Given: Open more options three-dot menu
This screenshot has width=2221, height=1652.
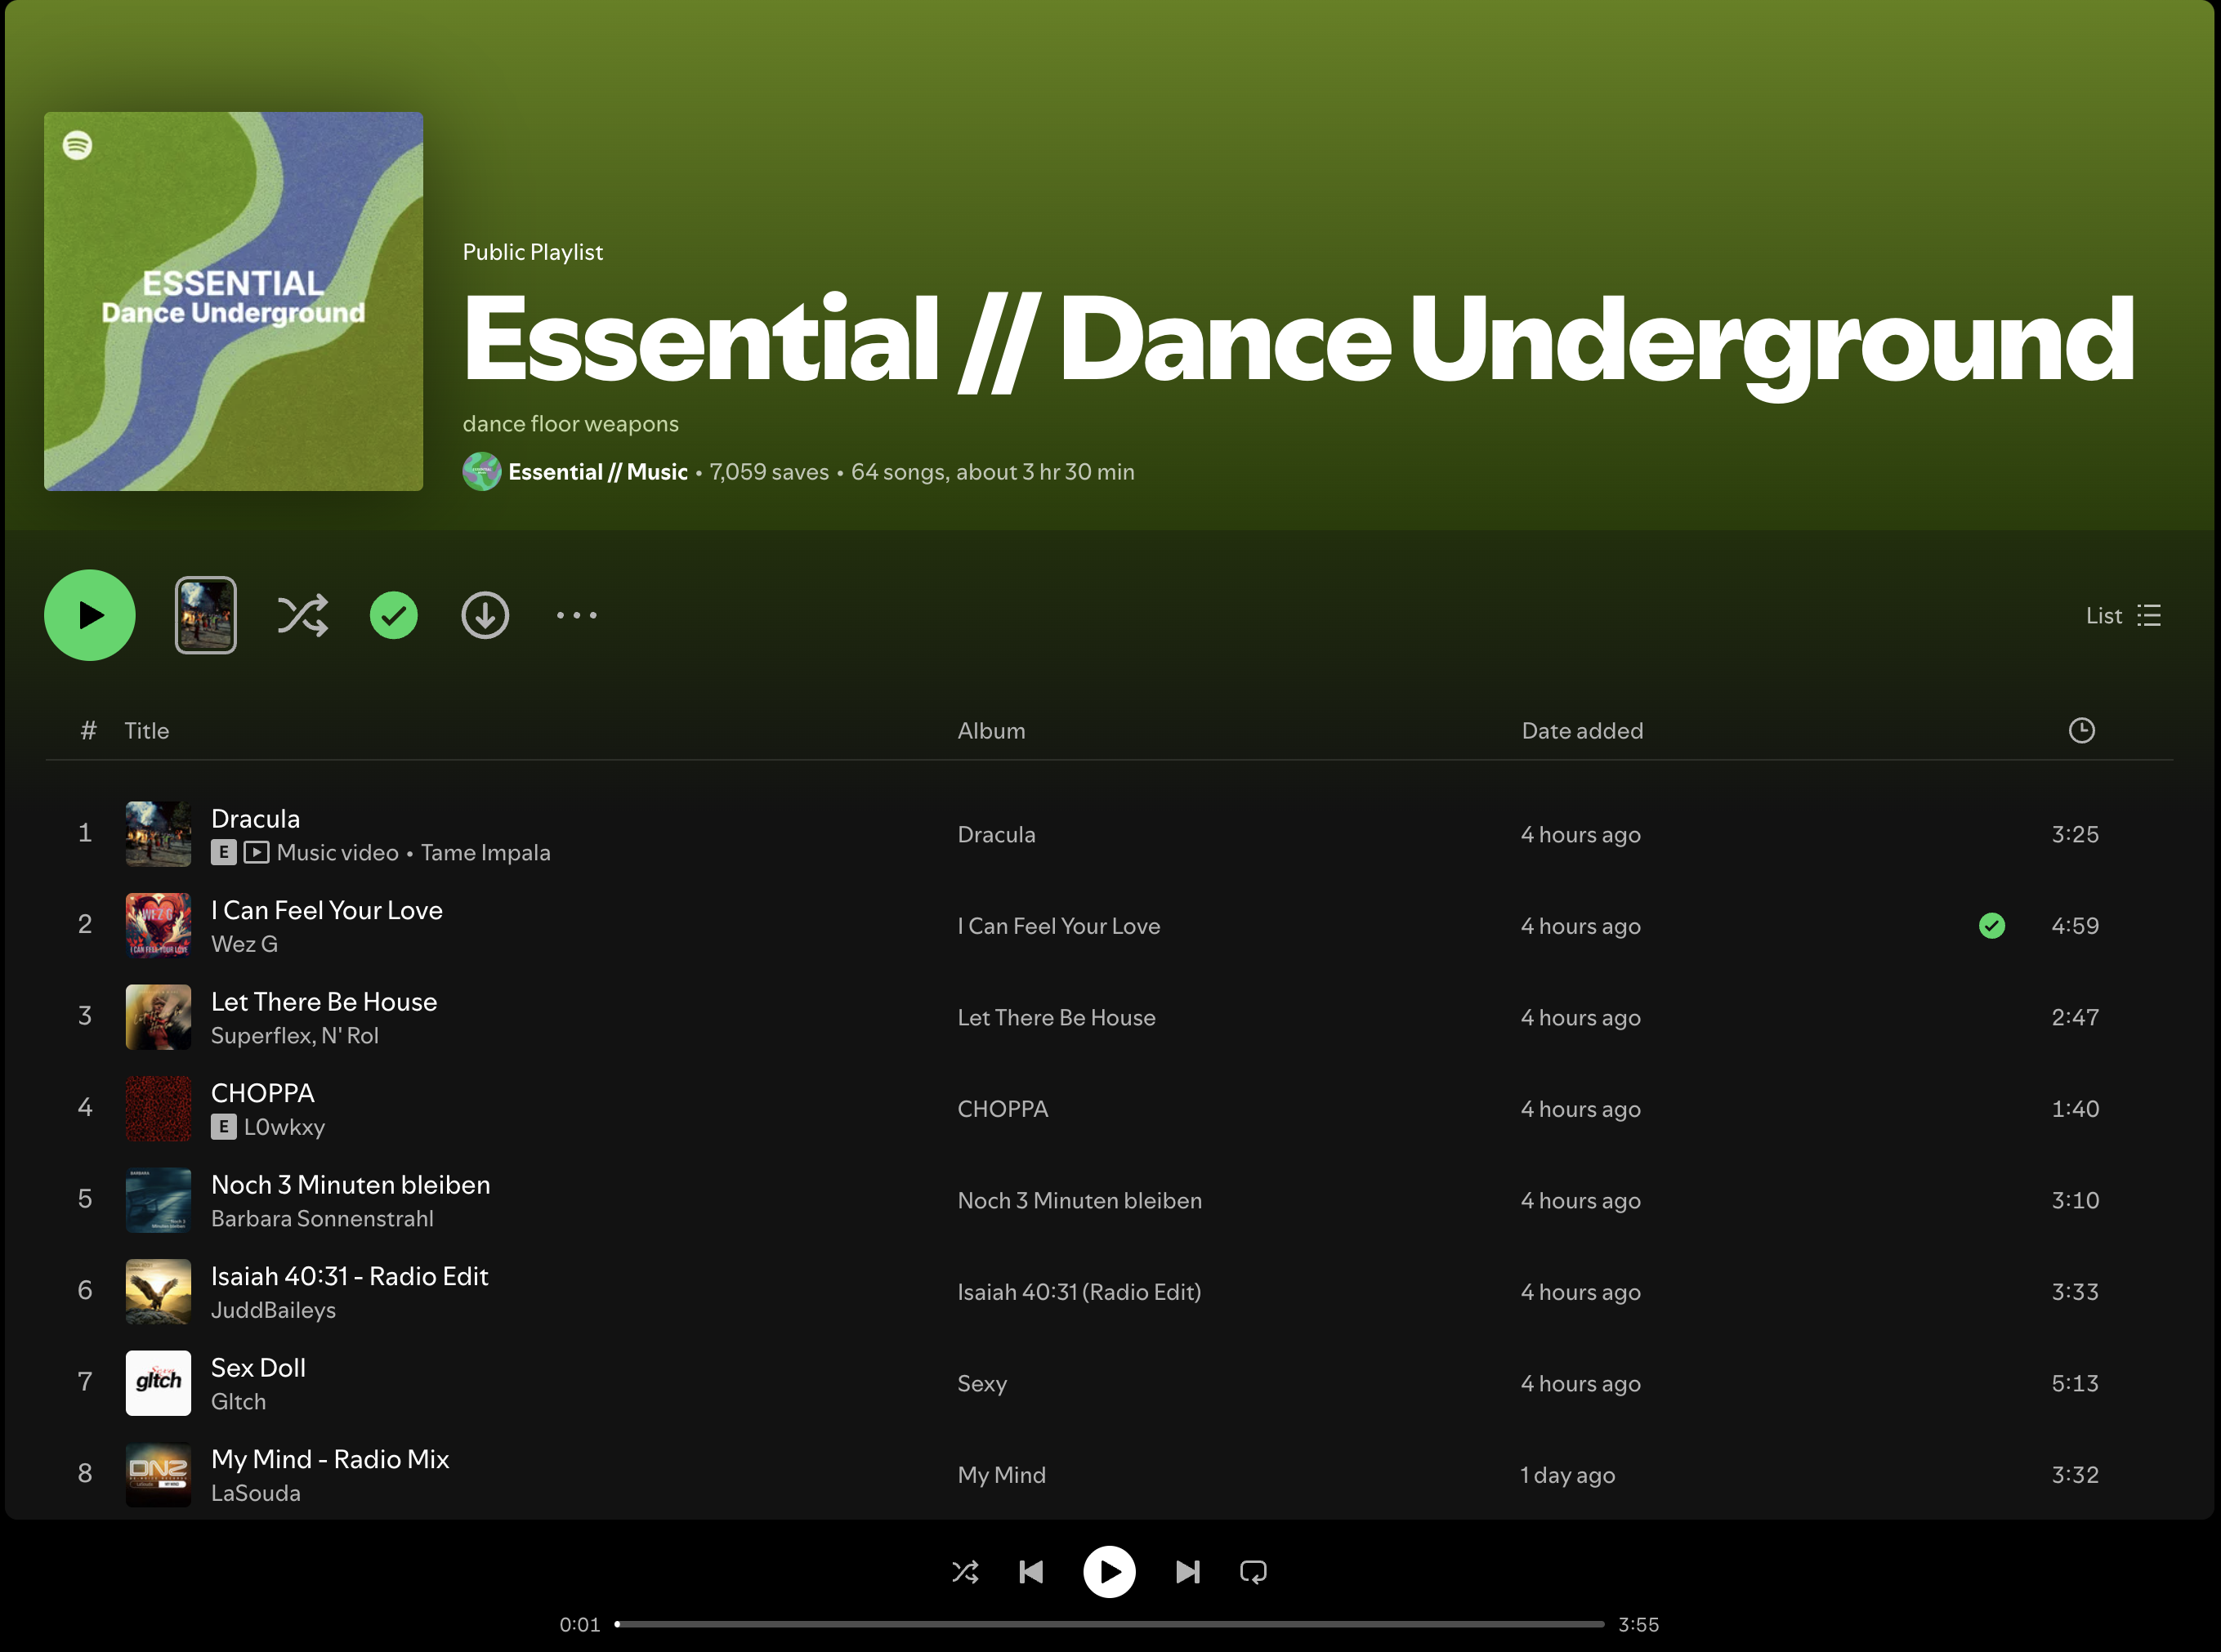Looking at the screenshot, I should (577, 615).
